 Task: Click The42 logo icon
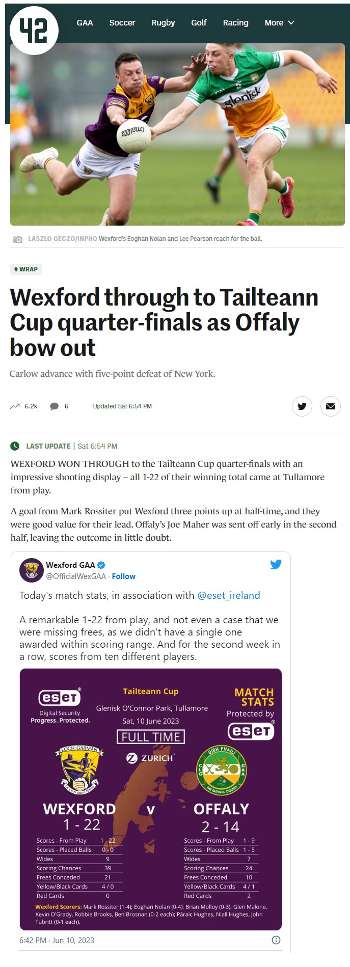[34, 30]
